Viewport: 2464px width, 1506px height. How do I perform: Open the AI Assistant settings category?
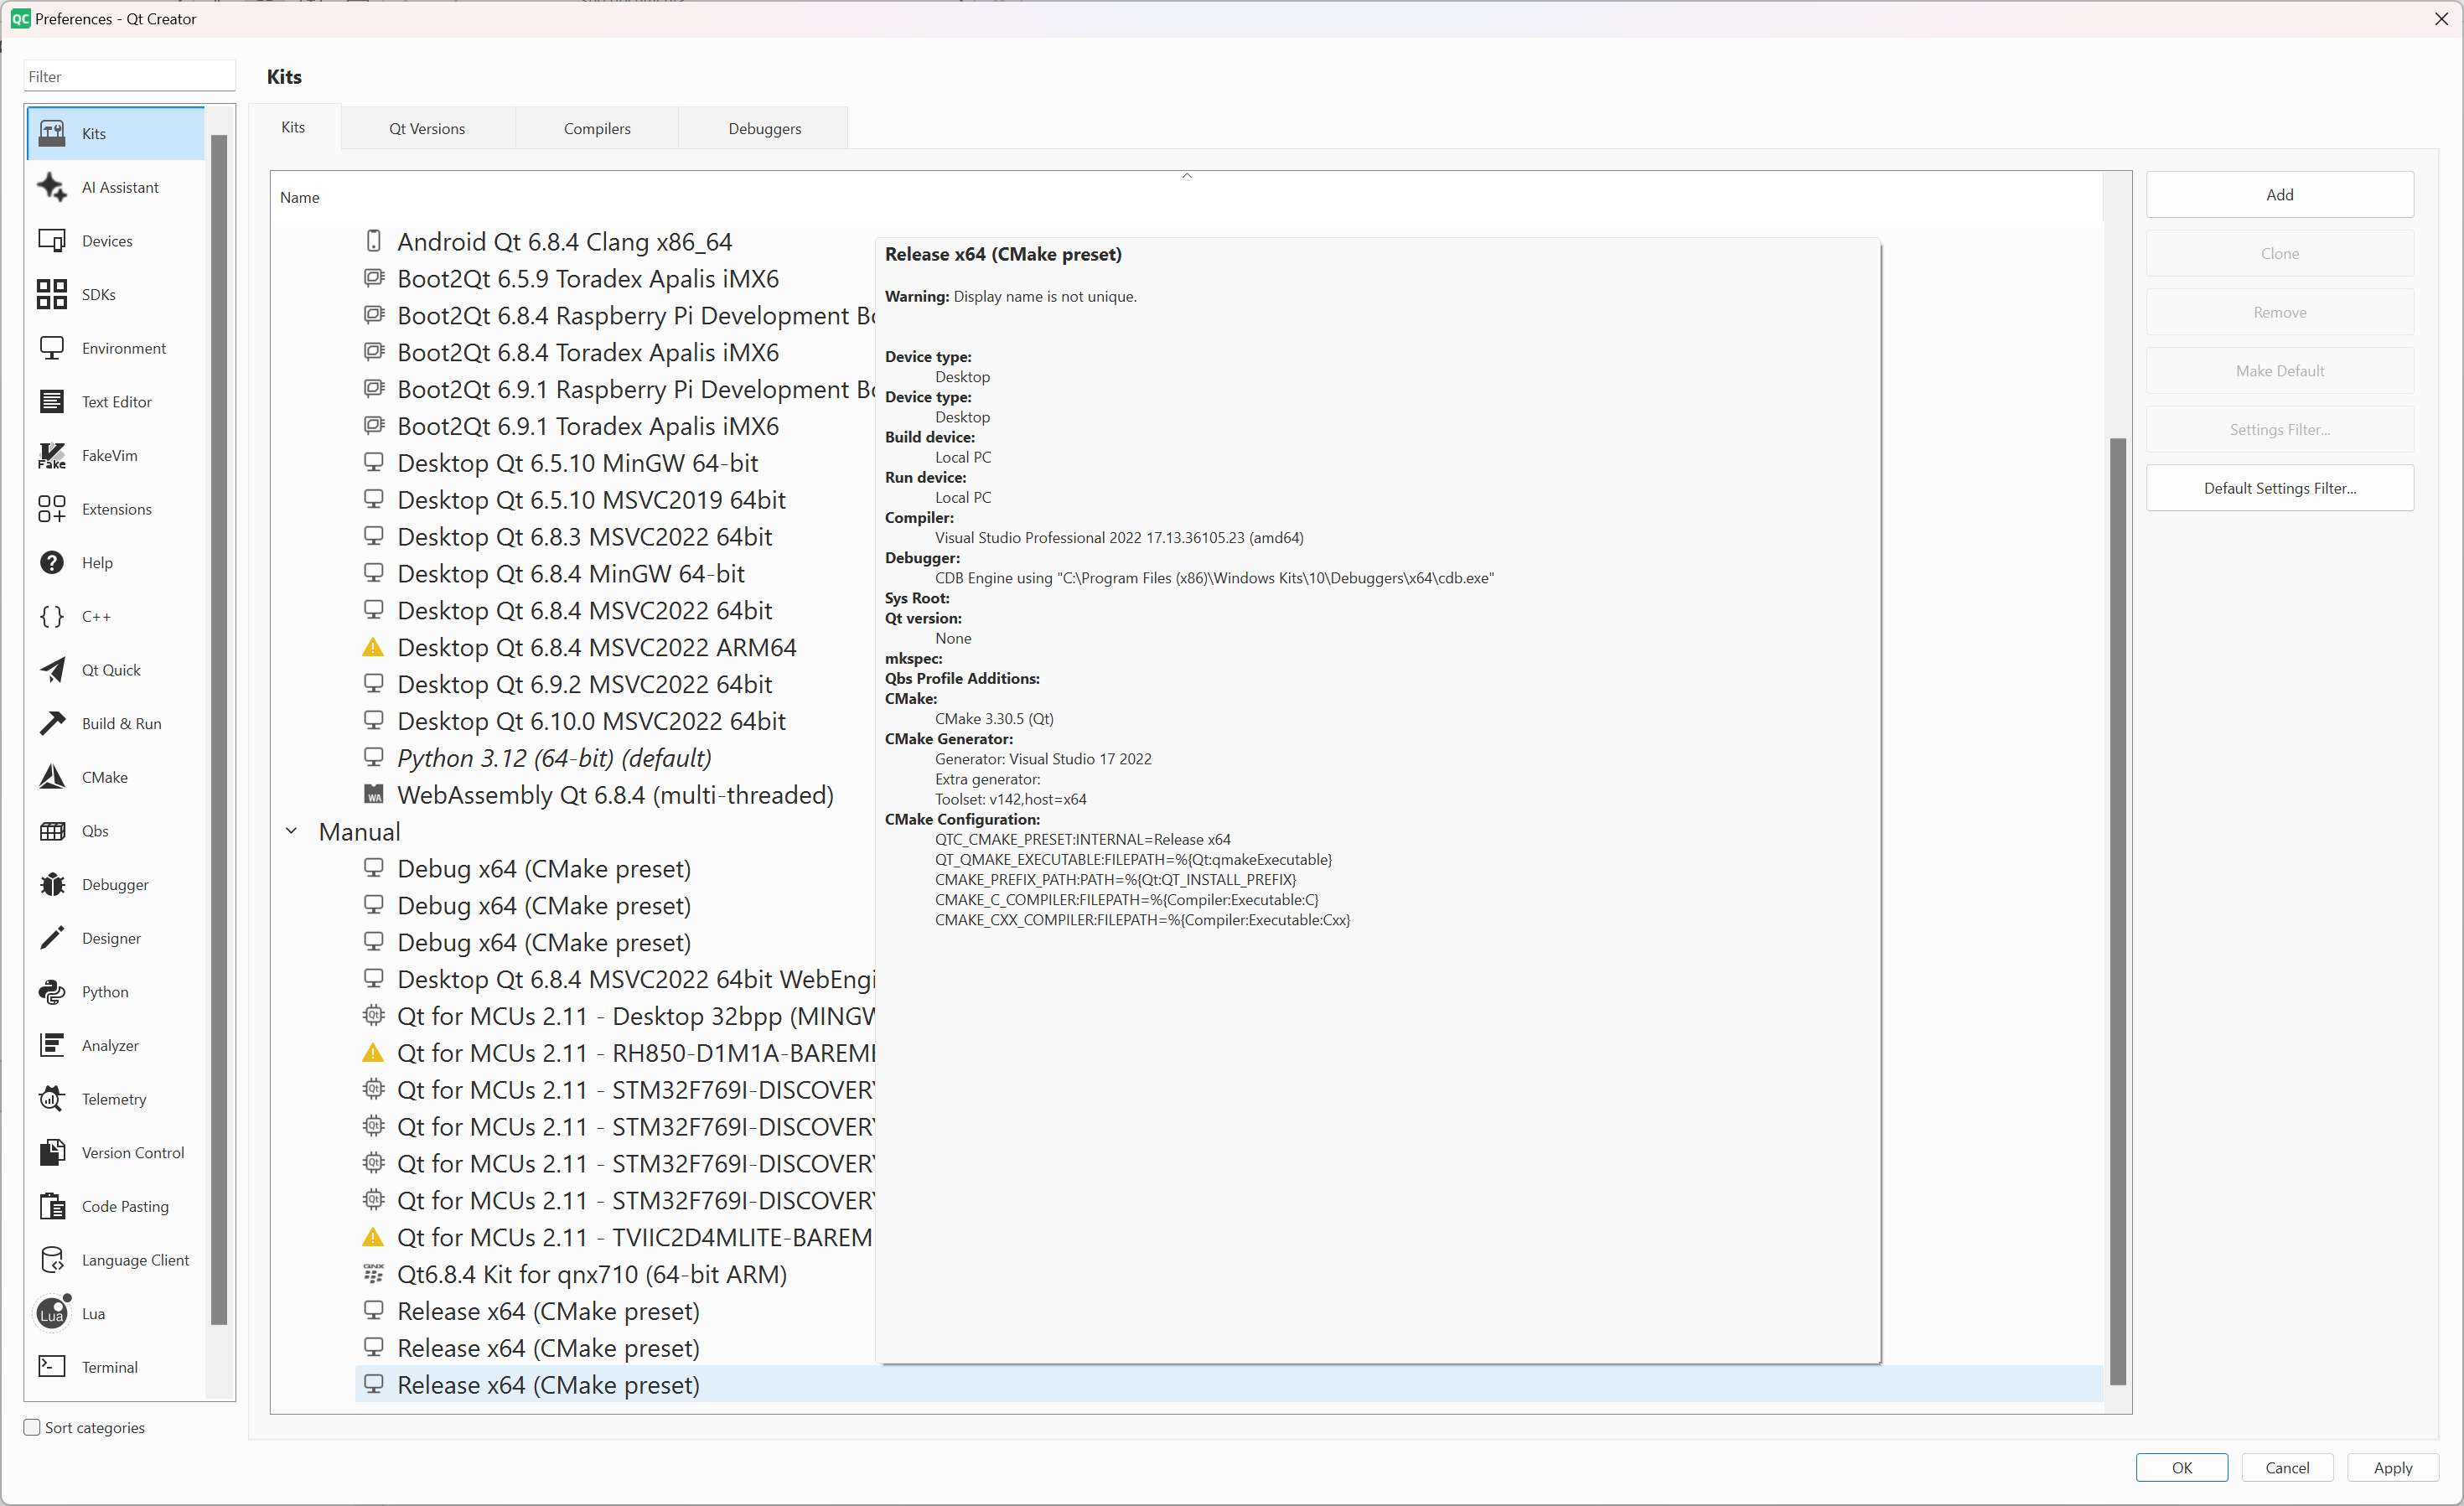coord(119,187)
